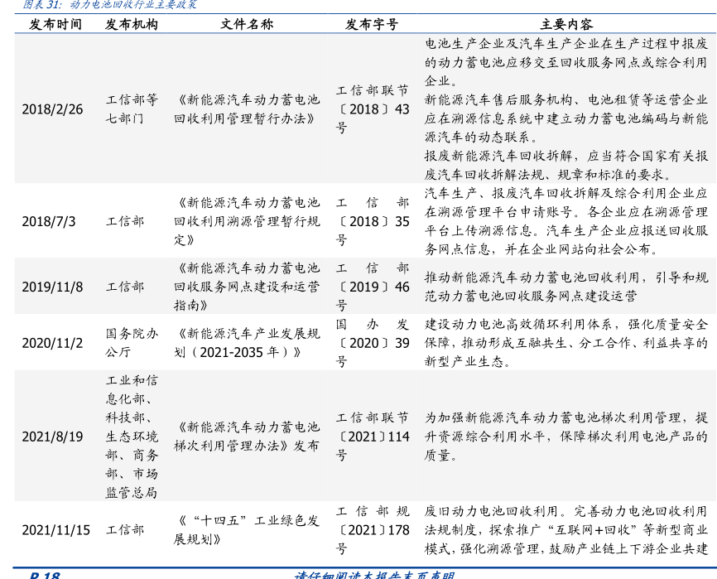Click the 发布字号 column header

pos(372,24)
